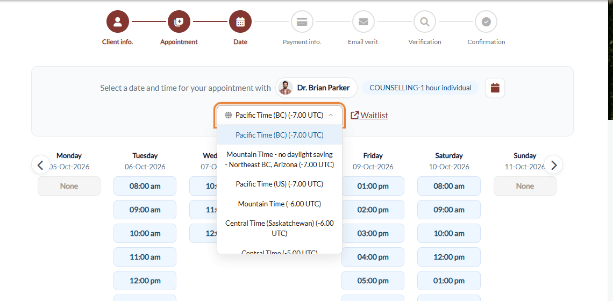The width and height of the screenshot is (613, 301).
Task: Go to previous week arrow
Action: point(41,165)
